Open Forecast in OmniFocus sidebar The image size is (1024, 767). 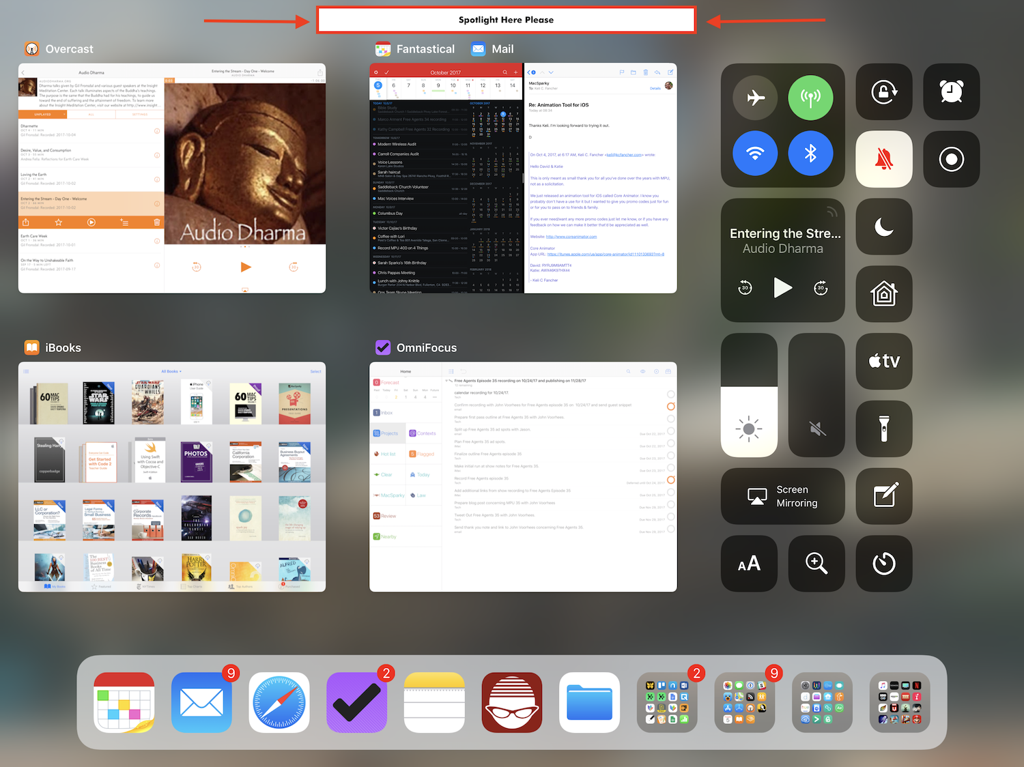tap(386, 383)
